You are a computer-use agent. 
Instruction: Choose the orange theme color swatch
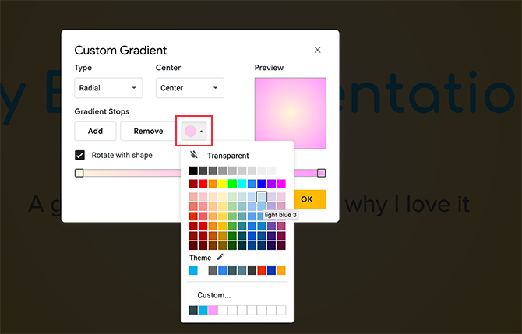(x=281, y=270)
